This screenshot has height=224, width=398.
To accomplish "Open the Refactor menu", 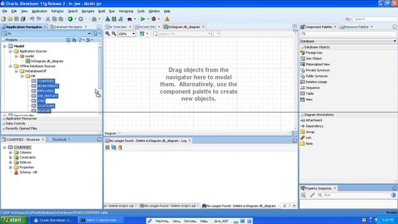I will click(57, 11).
